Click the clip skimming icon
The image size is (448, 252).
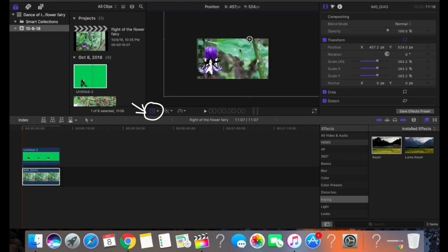[379, 120]
